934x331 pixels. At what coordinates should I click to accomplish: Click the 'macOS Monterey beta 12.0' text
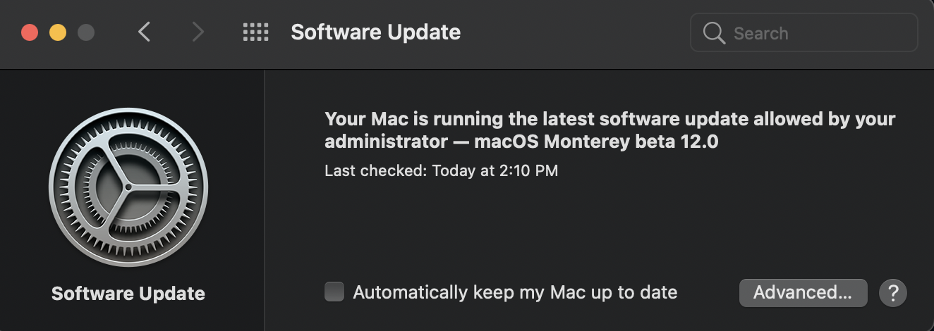tap(596, 142)
